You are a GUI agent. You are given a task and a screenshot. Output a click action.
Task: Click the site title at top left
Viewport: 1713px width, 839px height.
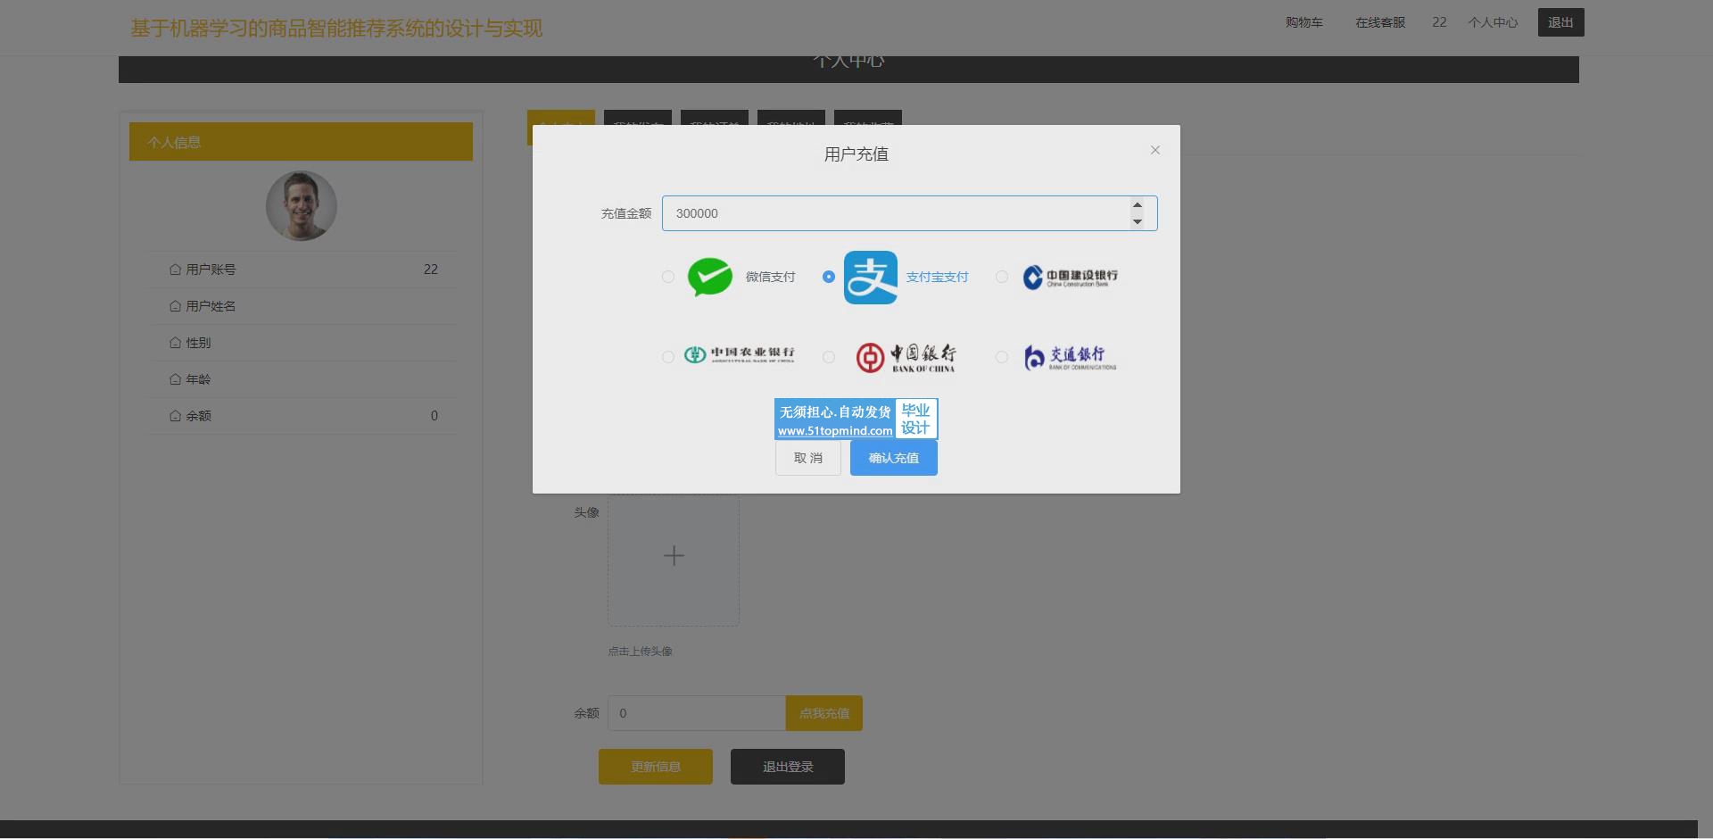(336, 29)
